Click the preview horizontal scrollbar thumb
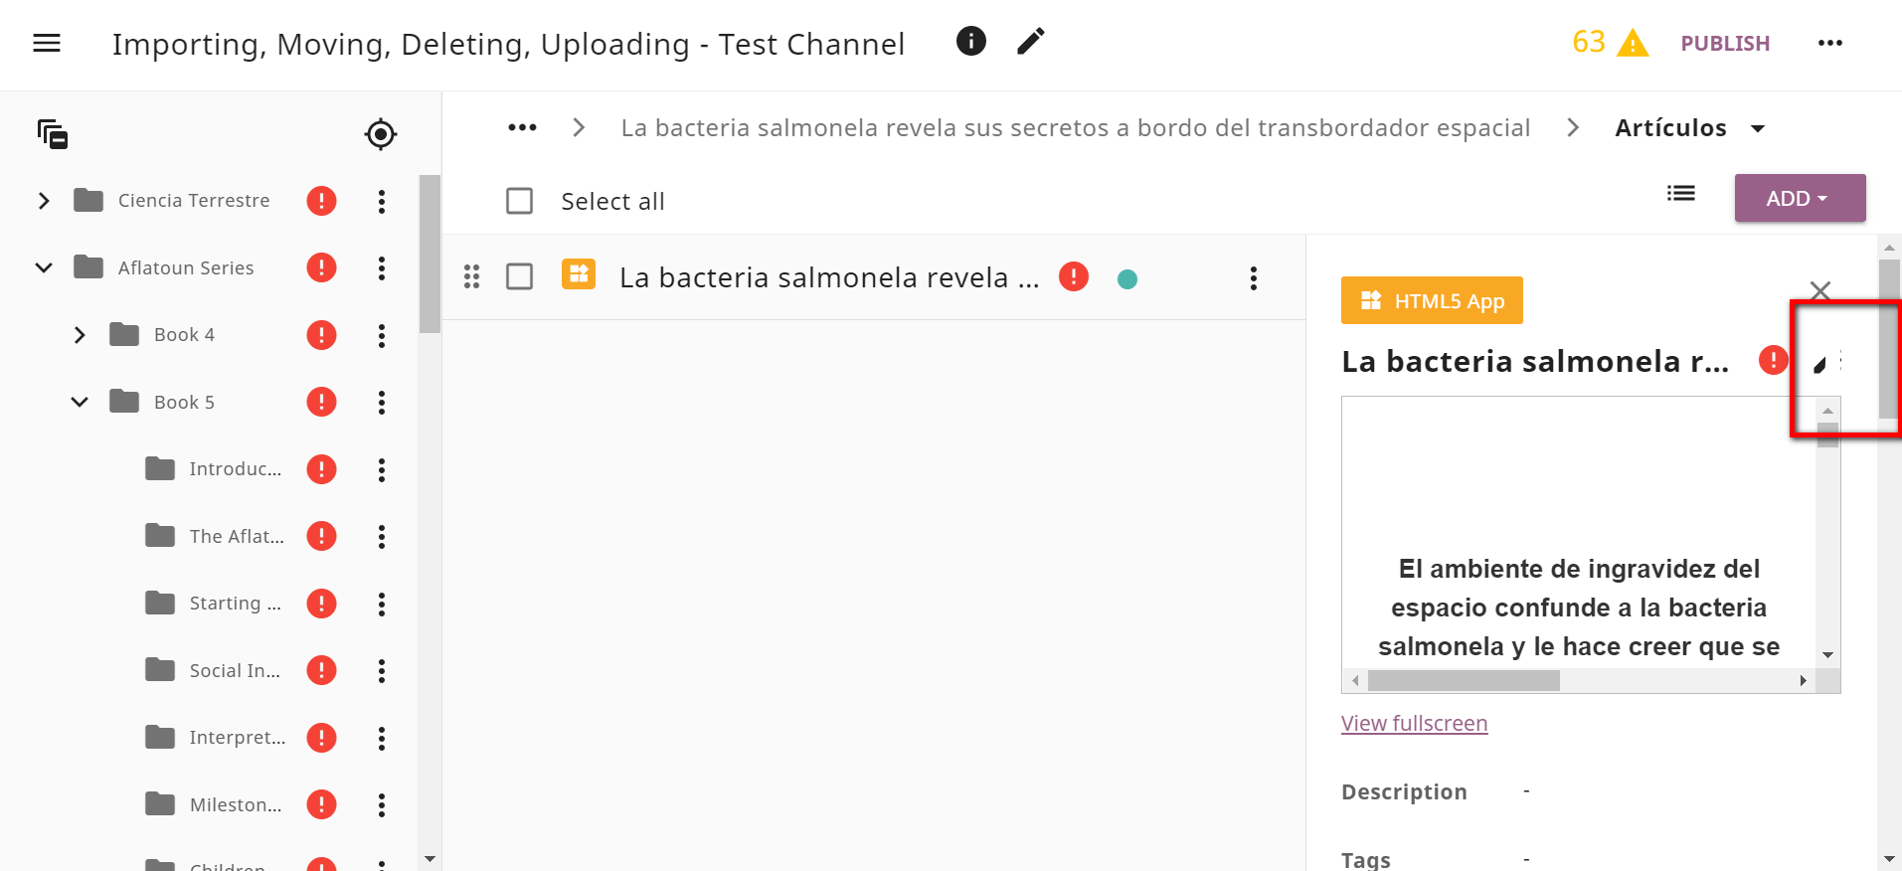The image size is (1902, 871). (1464, 681)
